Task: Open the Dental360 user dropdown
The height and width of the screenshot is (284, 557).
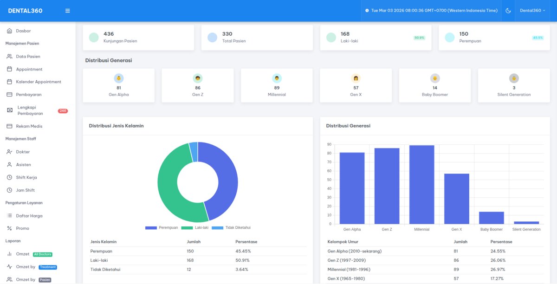Action: (532, 11)
